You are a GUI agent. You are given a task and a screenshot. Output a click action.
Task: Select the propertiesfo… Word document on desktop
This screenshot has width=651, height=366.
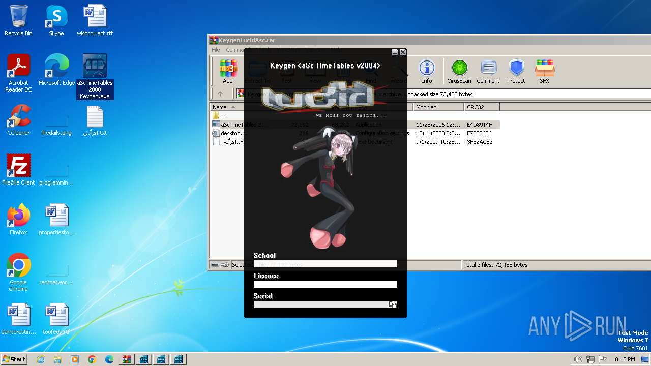(x=56, y=220)
